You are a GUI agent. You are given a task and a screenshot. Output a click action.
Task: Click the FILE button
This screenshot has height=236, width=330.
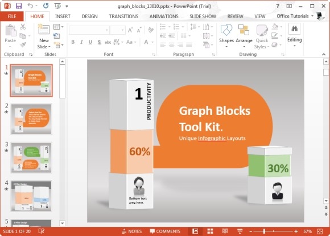(x=12, y=16)
